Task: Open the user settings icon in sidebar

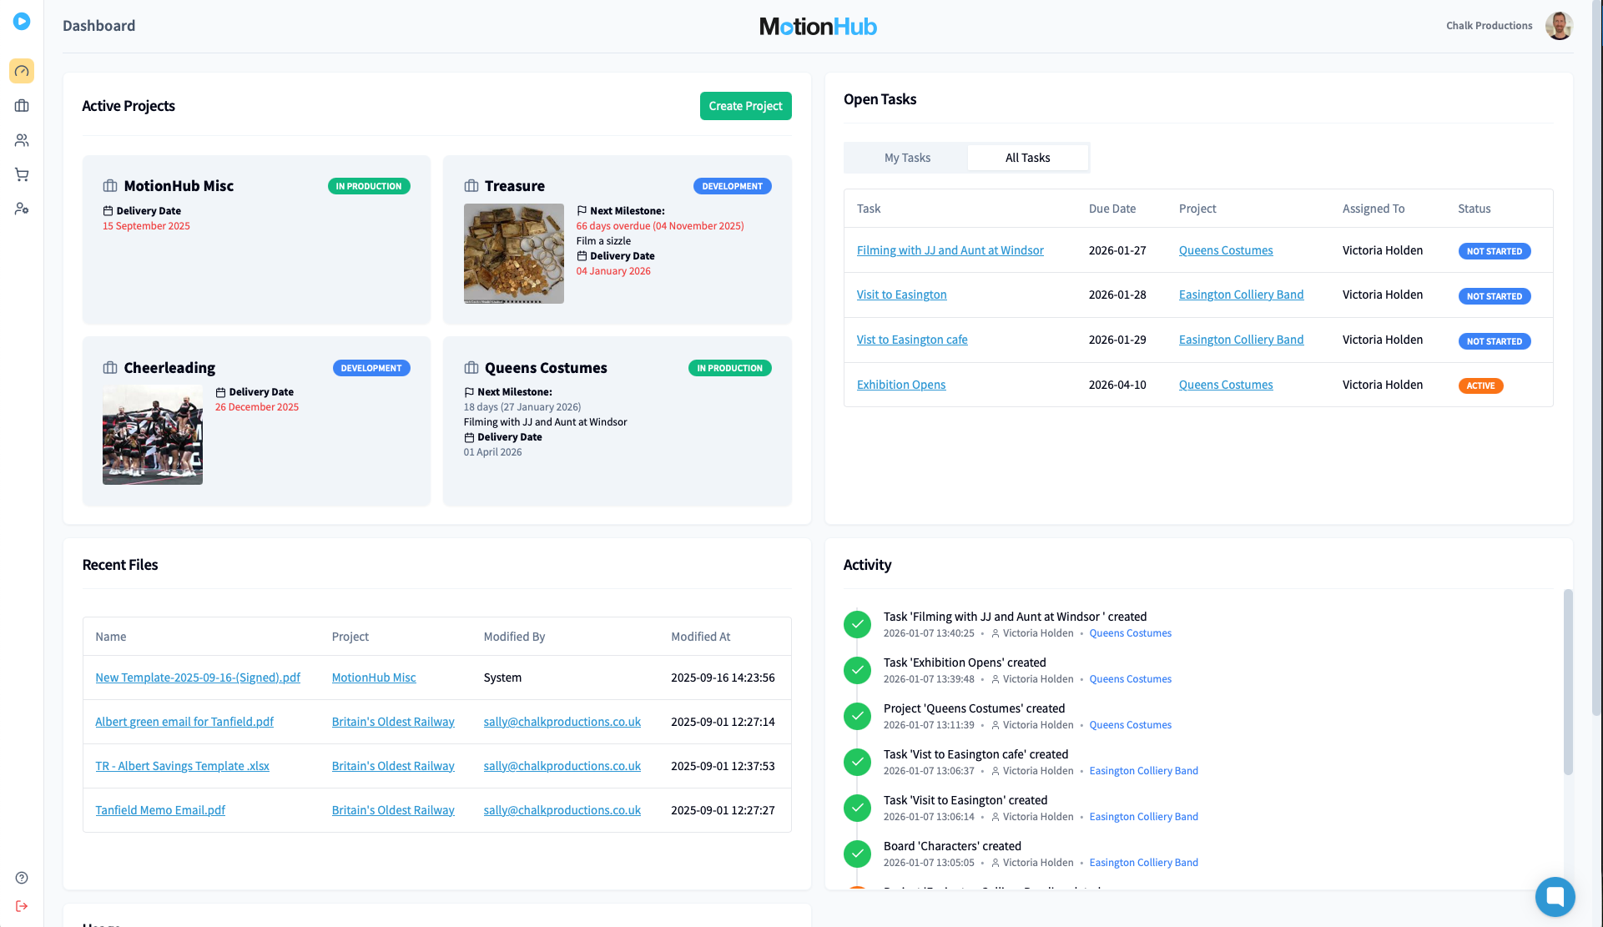Action: pos(22,209)
